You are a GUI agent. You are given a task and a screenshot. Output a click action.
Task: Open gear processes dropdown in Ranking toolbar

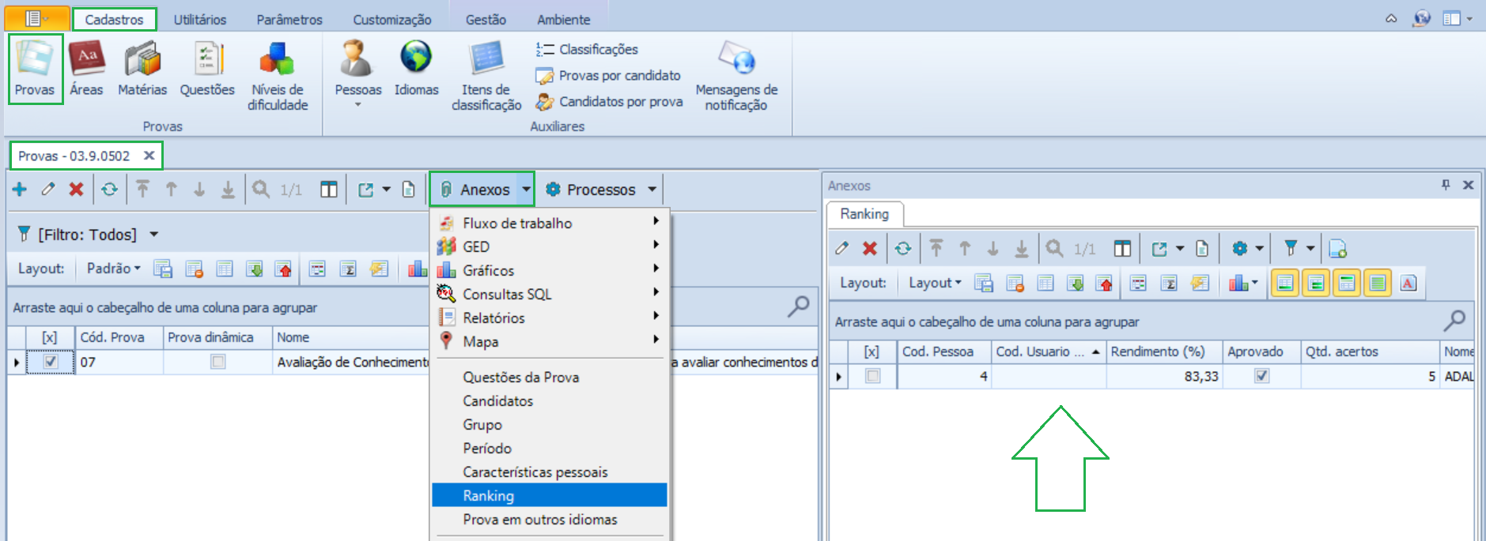coord(1260,249)
